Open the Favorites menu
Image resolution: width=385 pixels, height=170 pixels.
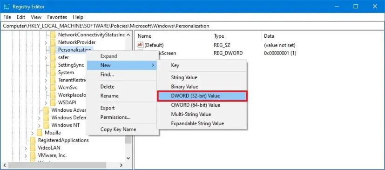click(57, 17)
